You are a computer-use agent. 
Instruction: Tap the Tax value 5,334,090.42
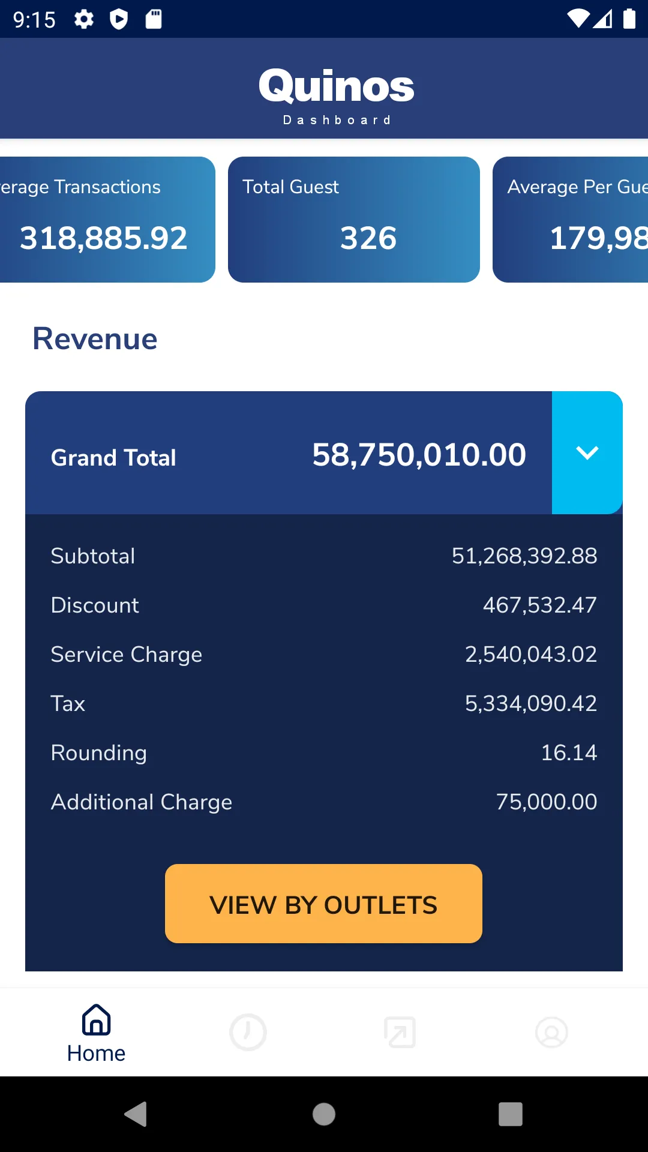(x=531, y=703)
